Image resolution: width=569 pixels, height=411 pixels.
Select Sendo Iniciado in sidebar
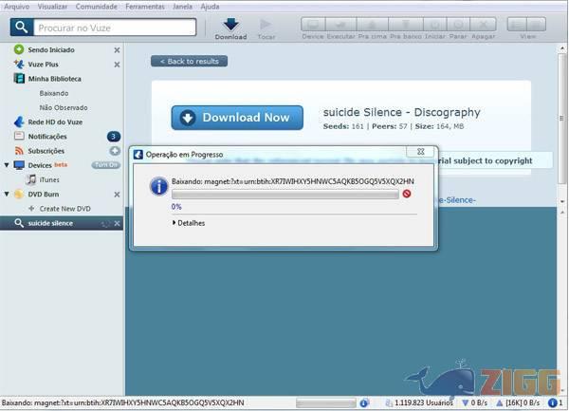coord(51,49)
